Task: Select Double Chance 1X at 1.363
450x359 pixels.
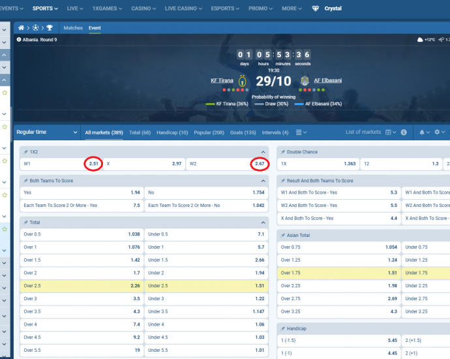Action: 318,164
